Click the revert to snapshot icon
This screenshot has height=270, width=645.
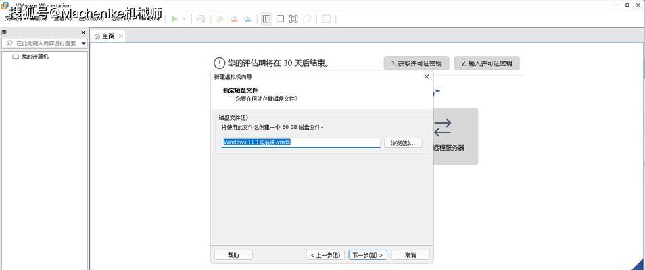pos(234,19)
